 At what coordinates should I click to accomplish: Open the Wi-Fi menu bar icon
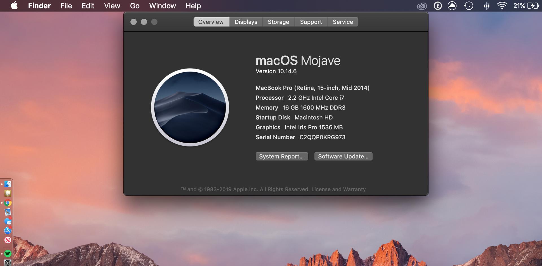point(502,6)
